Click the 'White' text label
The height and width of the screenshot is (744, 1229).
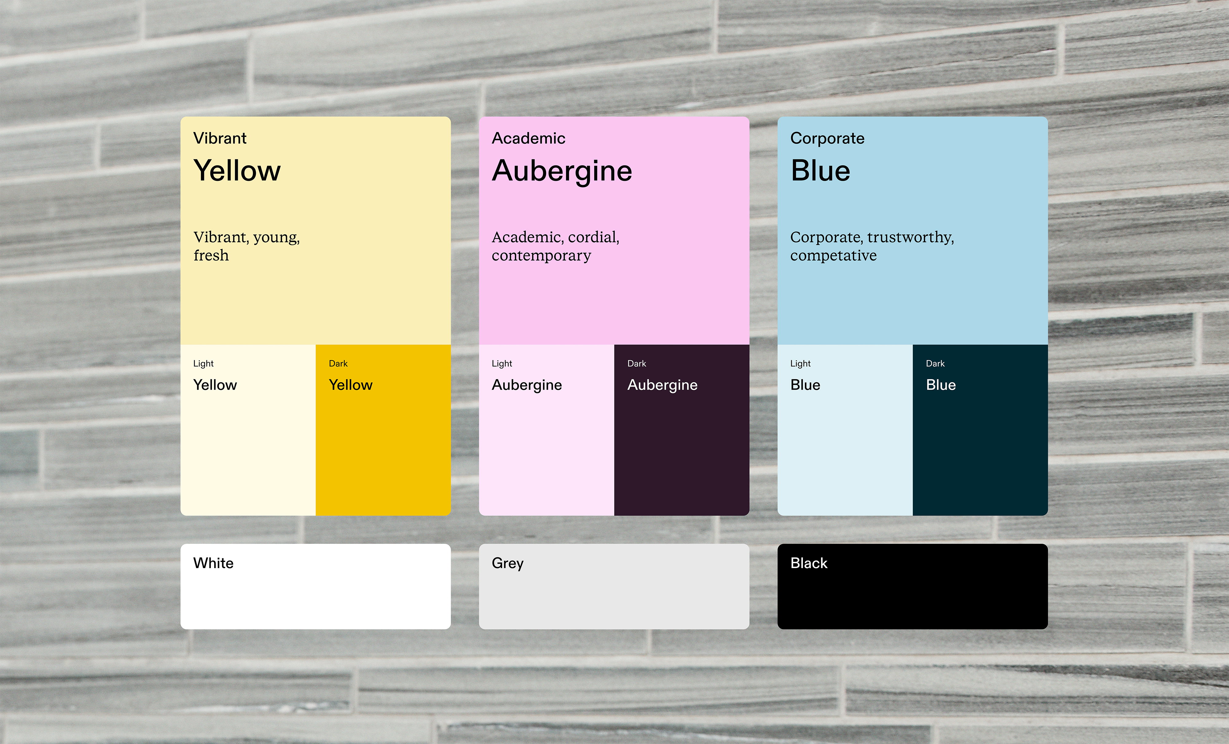pyautogui.click(x=213, y=563)
